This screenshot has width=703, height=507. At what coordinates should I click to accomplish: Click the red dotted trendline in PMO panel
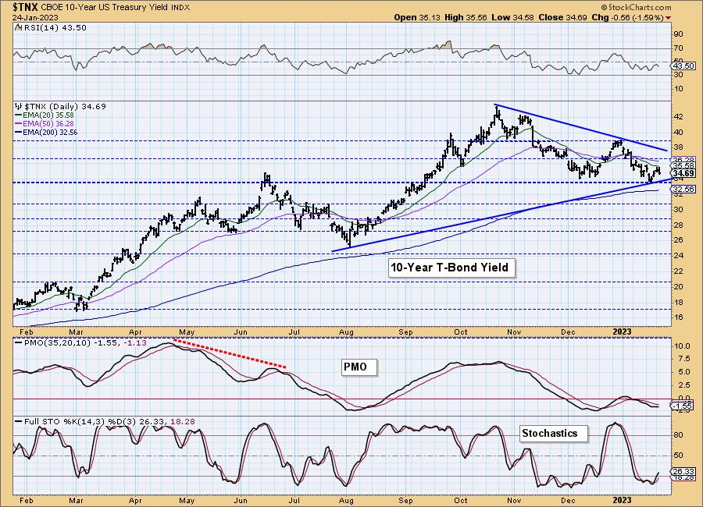click(230, 353)
